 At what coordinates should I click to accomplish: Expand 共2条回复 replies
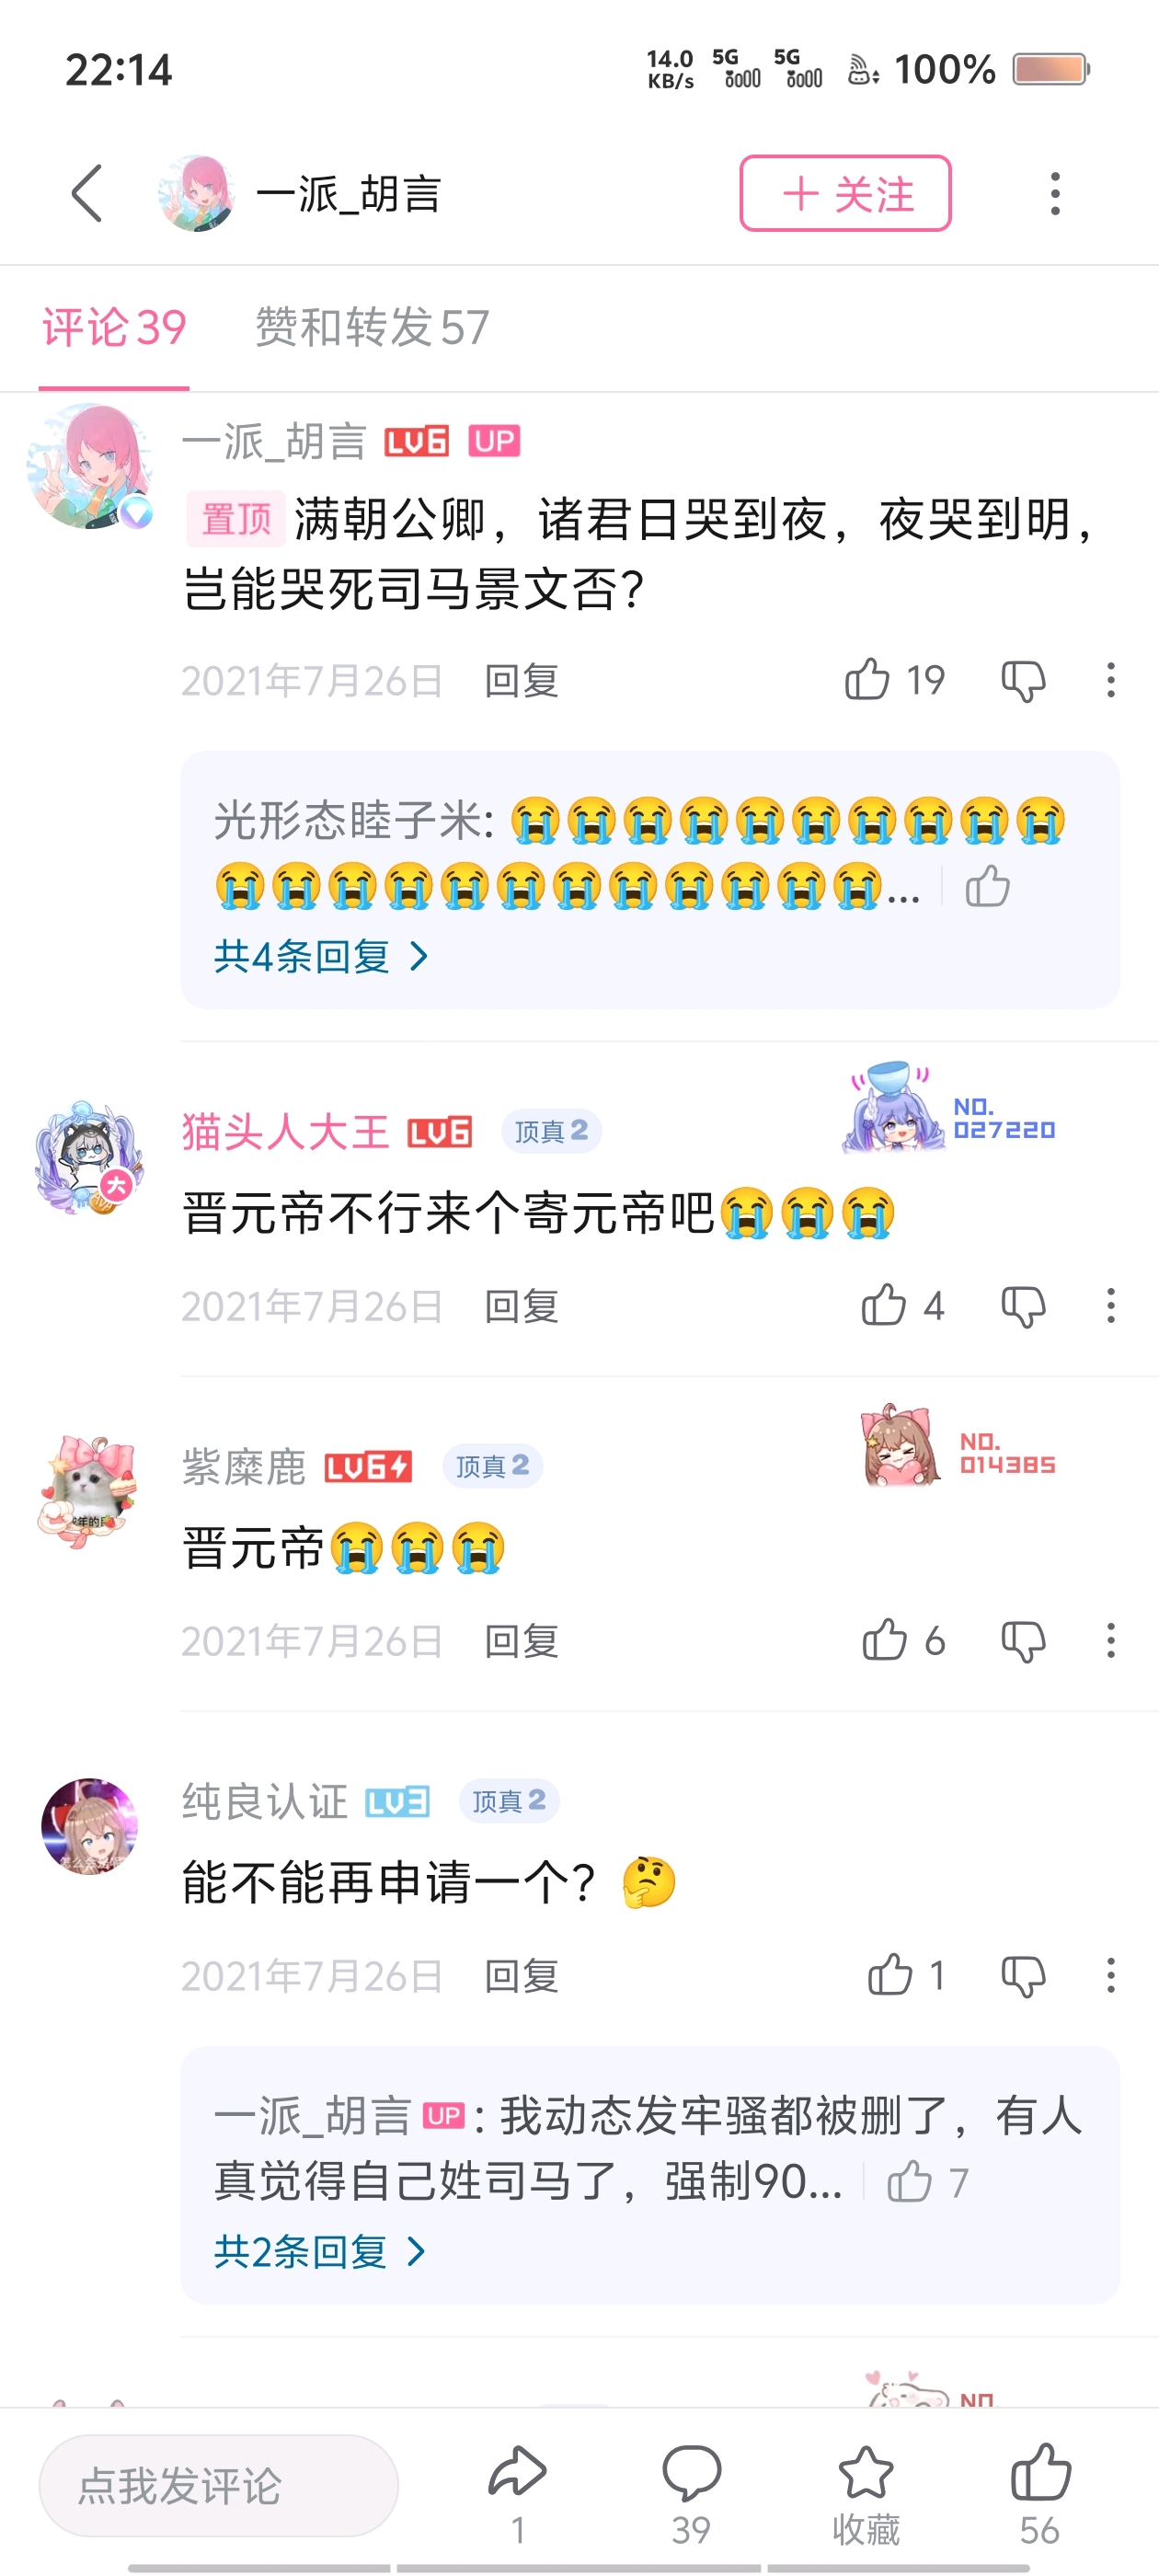pos(320,2252)
